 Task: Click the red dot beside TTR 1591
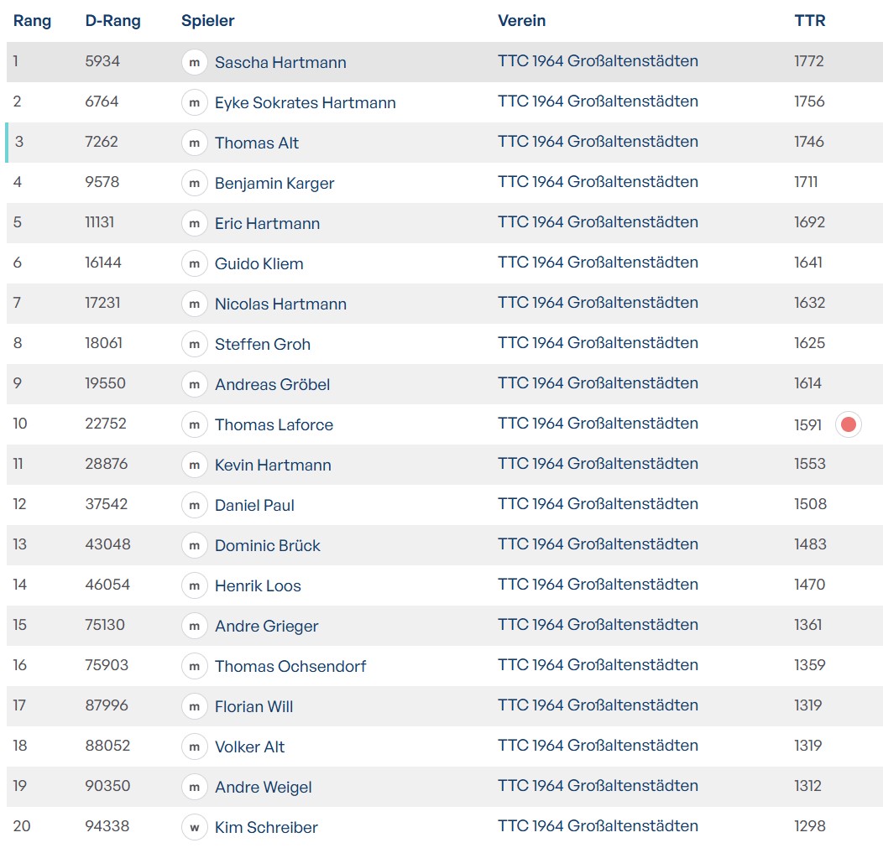coord(848,424)
